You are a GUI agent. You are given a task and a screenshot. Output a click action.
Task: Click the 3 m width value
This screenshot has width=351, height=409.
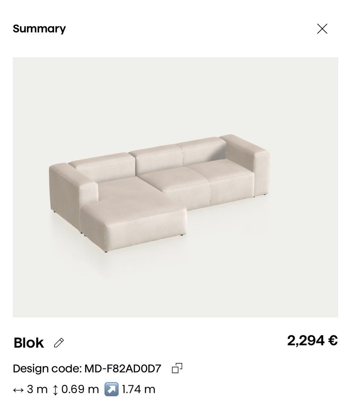click(37, 389)
